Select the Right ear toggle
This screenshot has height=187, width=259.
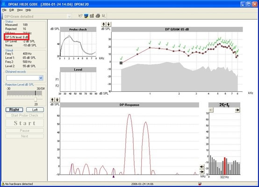(14, 110)
